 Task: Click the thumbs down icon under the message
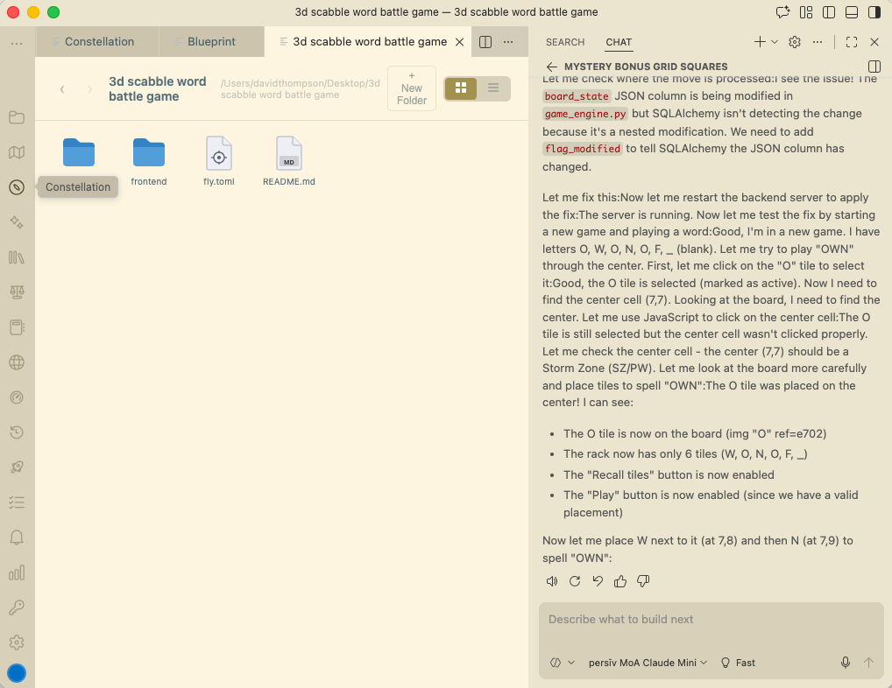pyautogui.click(x=643, y=580)
